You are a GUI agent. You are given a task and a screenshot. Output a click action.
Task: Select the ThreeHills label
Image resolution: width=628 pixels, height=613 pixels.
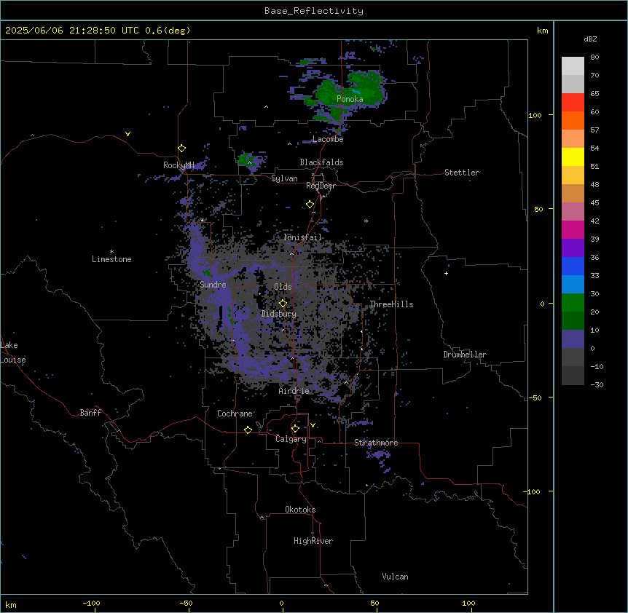[x=391, y=304]
